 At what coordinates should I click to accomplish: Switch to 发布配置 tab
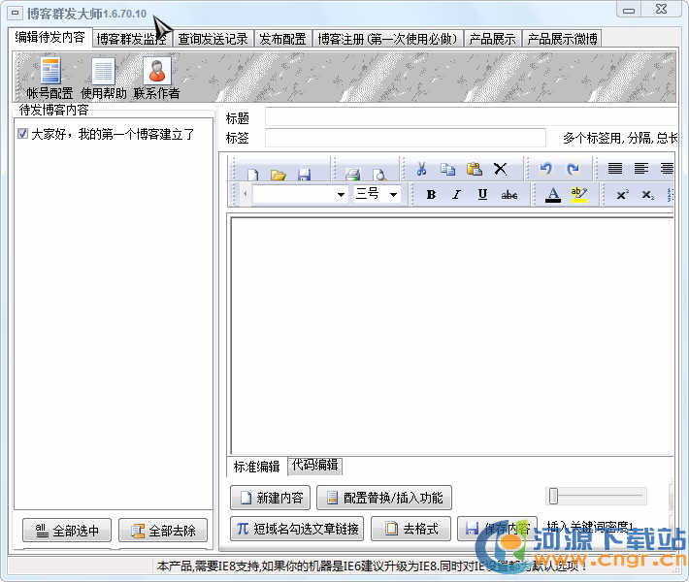[282, 39]
